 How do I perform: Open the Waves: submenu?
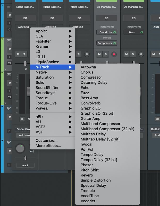53,108
